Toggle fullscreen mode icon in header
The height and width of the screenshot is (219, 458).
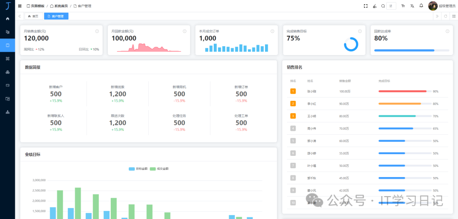[366, 6]
